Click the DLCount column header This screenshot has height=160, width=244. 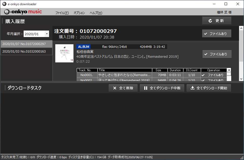pyautogui.click(x=192, y=70)
